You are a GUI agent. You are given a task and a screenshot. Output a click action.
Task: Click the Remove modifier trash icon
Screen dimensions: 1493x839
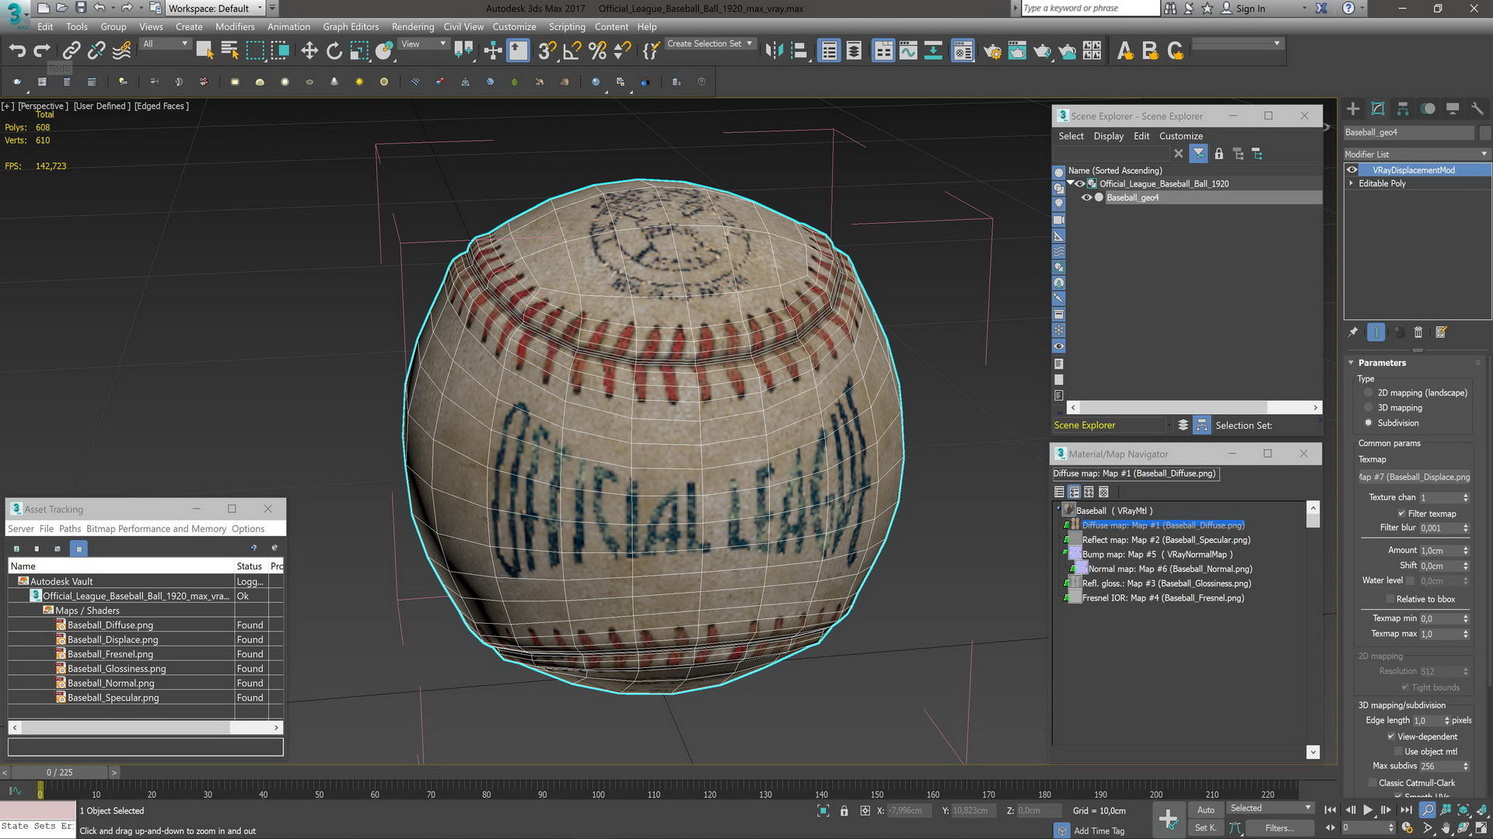click(x=1418, y=332)
